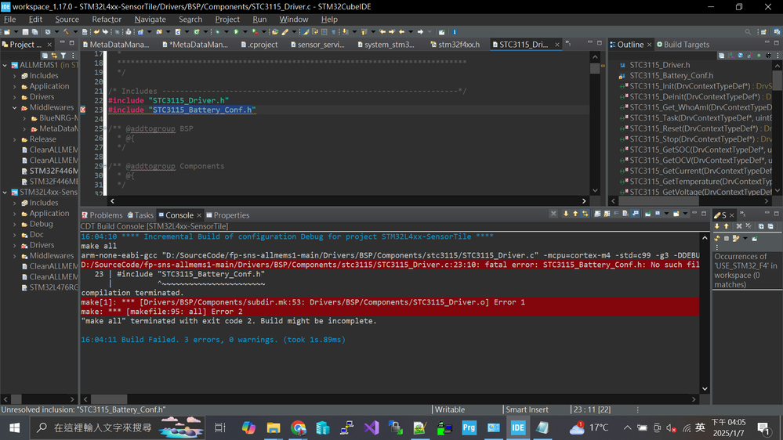Toggle Mark Occurrences (highlighter) in toolbar

coord(306,32)
